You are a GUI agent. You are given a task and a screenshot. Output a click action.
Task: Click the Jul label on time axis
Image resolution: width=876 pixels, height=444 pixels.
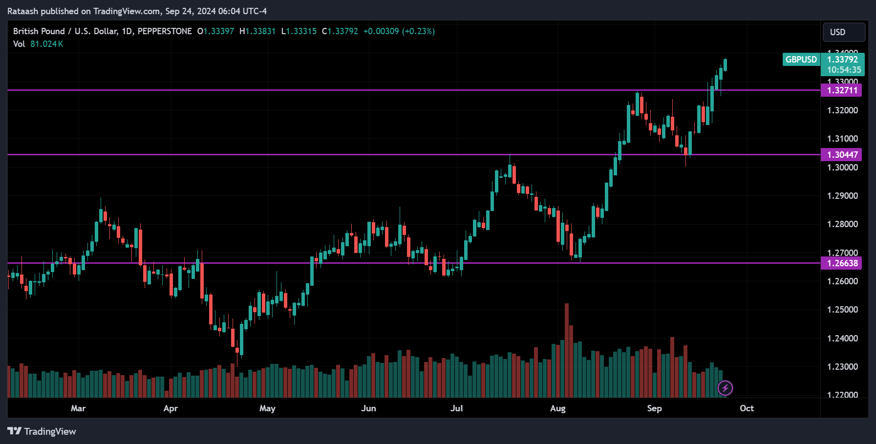pyautogui.click(x=456, y=408)
